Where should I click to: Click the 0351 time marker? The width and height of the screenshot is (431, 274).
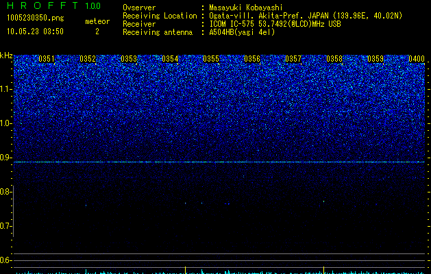point(47,59)
